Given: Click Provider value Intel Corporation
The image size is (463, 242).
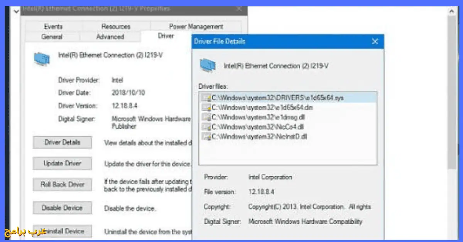Looking at the screenshot, I should click(x=270, y=177).
